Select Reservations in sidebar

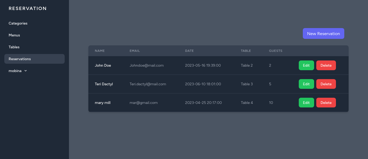pyautogui.click(x=34, y=59)
